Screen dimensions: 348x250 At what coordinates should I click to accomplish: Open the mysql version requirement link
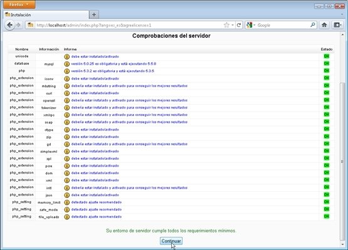pyautogui.click(x=113, y=64)
